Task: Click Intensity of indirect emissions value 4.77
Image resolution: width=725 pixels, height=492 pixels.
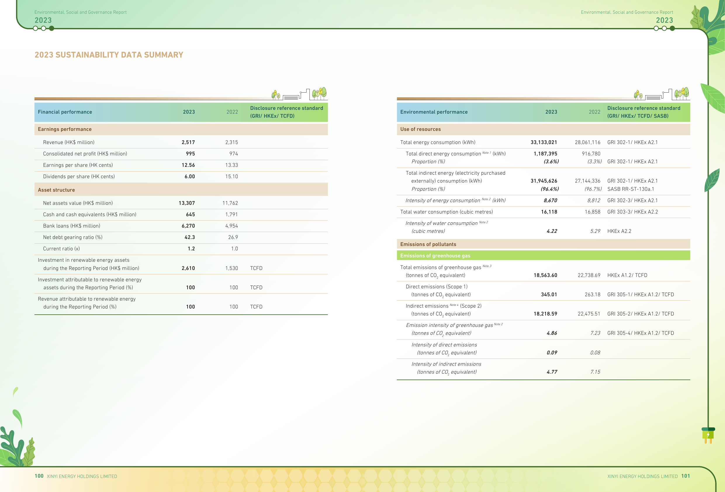Action: coord(552,372)
